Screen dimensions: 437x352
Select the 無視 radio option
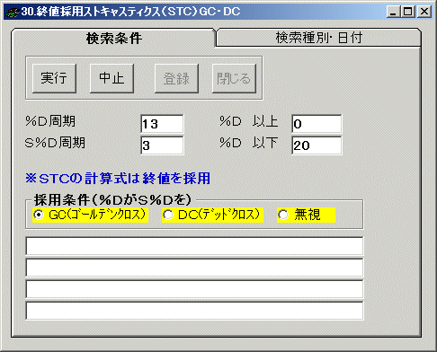pos(306,215)
